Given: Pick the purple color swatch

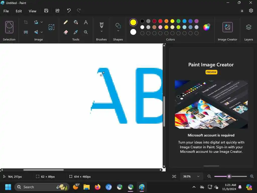Looking at the screenshot, I should (196, 21).
